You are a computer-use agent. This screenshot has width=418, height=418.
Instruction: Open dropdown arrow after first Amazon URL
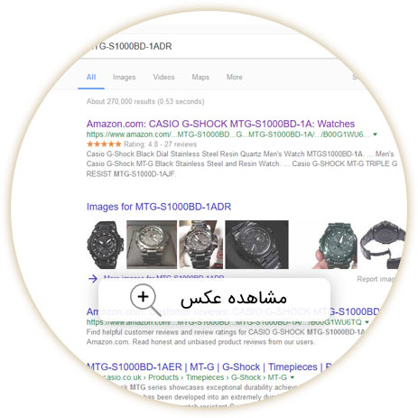coord(375,135)
